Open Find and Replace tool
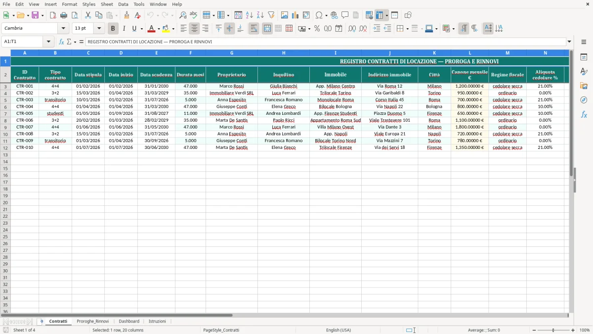 click(x=183, y=15)
